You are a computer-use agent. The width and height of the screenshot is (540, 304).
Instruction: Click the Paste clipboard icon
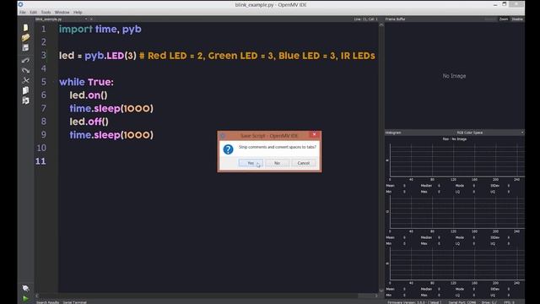coord(26,100)
